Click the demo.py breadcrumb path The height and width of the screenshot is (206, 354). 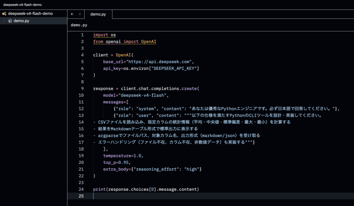click(79, 25)
